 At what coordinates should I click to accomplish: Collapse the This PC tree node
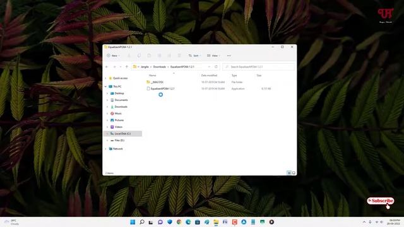point(105,86)
